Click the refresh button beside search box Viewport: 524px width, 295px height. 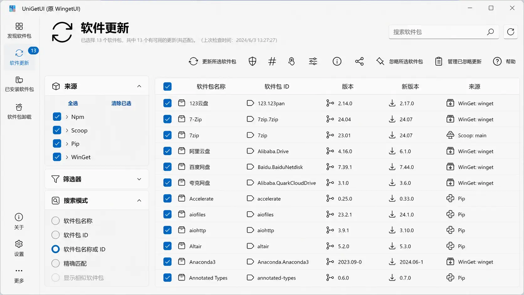point(511,32)
